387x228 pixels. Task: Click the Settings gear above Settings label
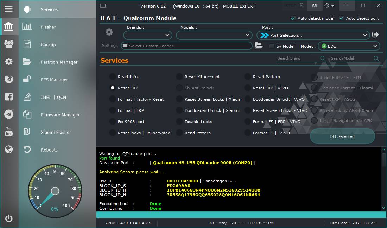pos(109,32)
